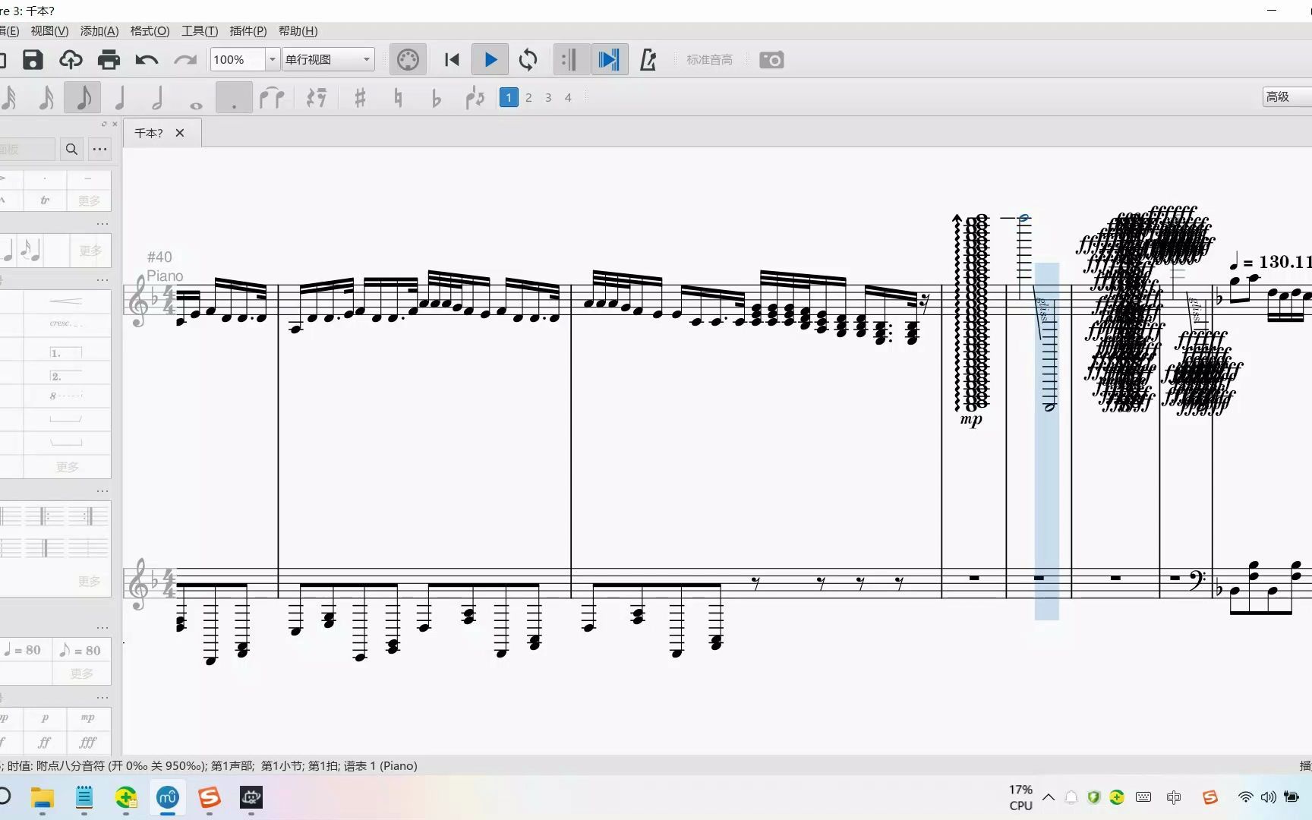
Task: Open the 视图(V) menu
Action: (49, 31)
